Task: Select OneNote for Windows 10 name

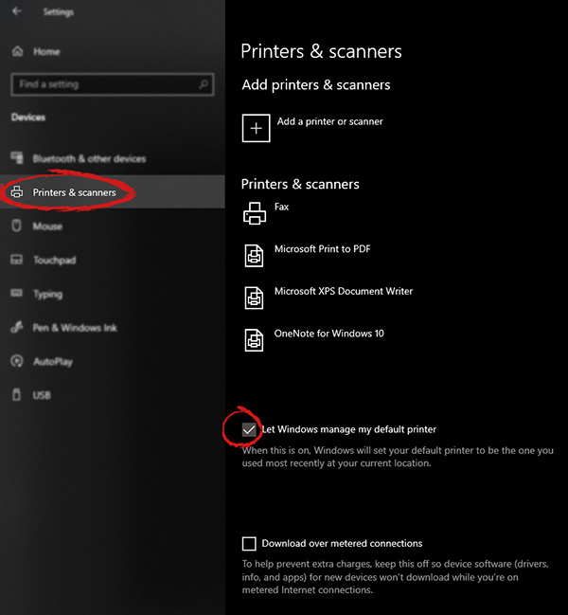Action: (329, 334)
